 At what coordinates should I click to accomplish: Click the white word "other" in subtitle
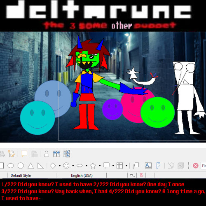tap(122, 26)
